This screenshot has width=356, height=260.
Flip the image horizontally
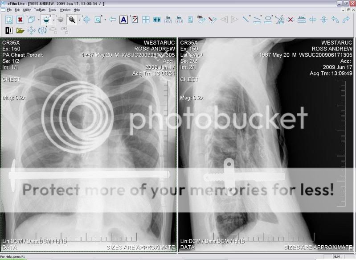313,20
